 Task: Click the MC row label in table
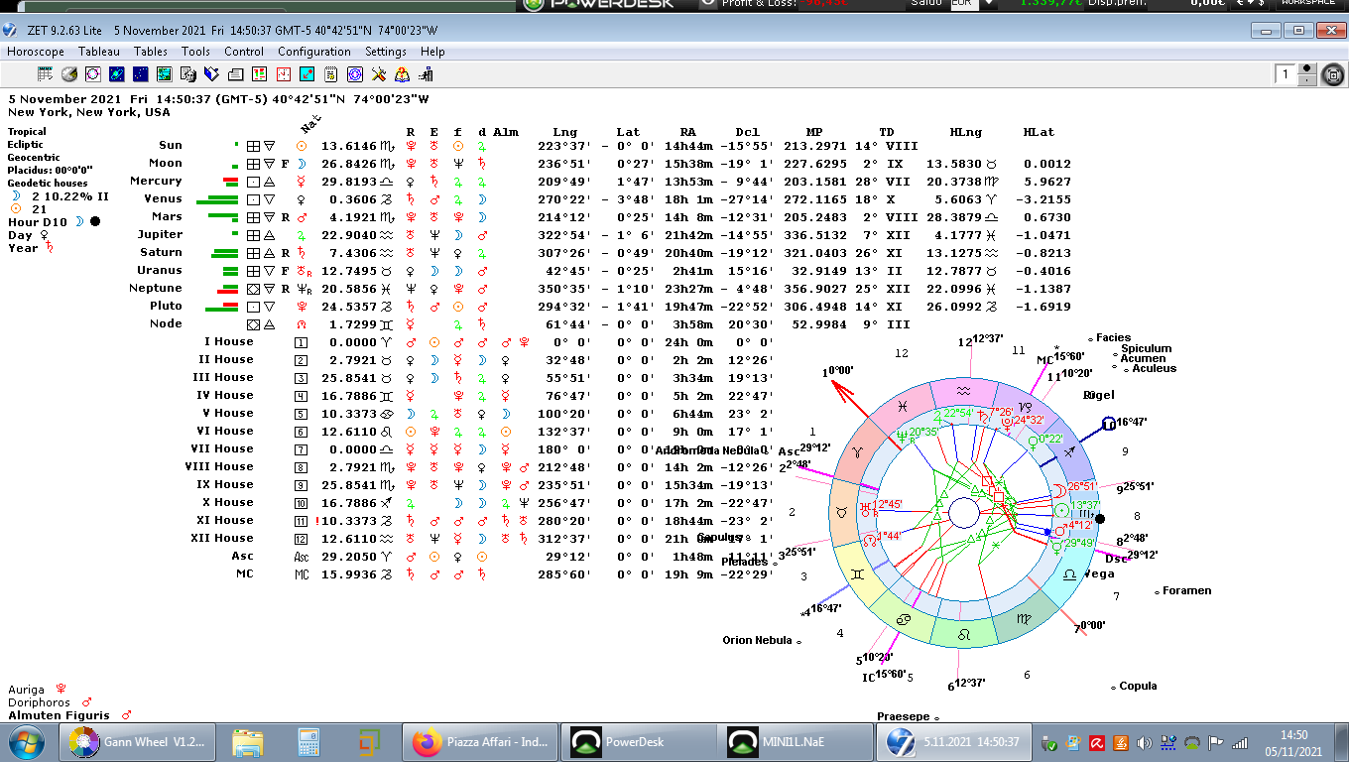click(244, 573)
